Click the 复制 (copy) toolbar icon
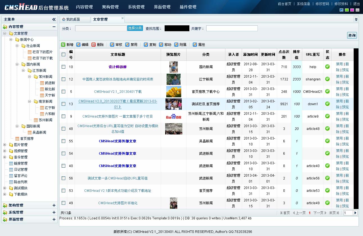Viewport: 363px width, 236px height. [146, 45]
